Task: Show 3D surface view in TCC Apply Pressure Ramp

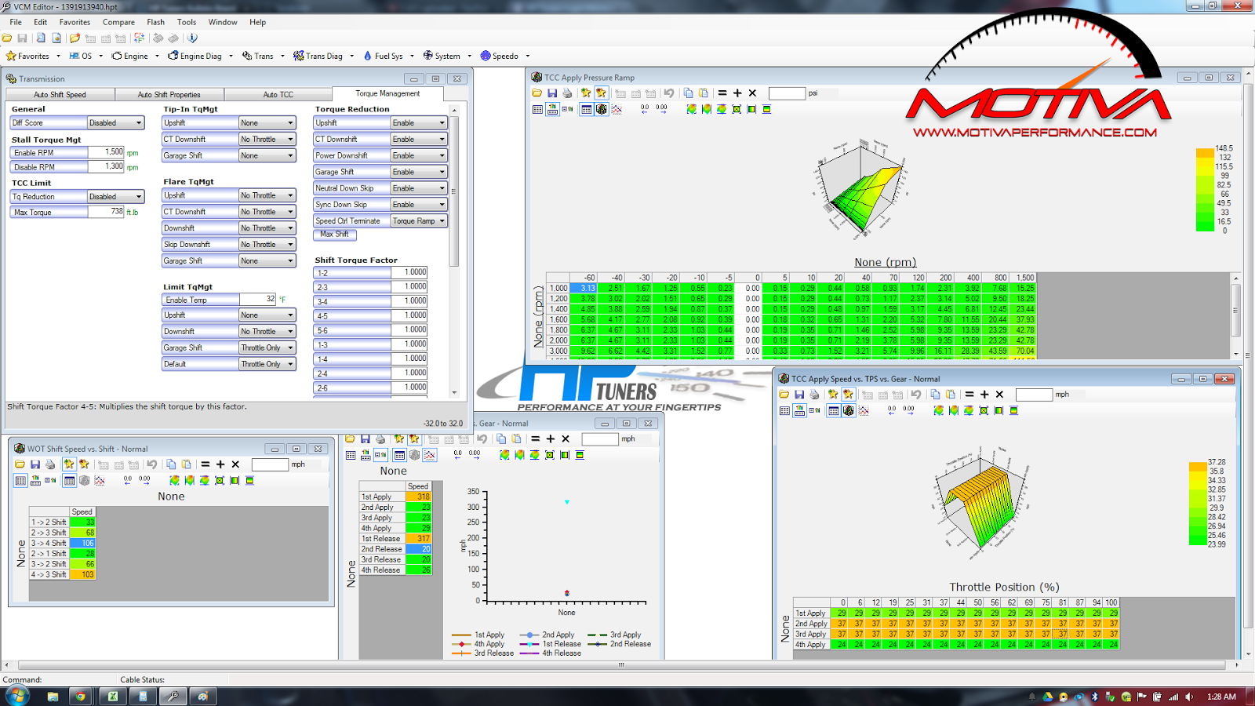Action: 601,109
